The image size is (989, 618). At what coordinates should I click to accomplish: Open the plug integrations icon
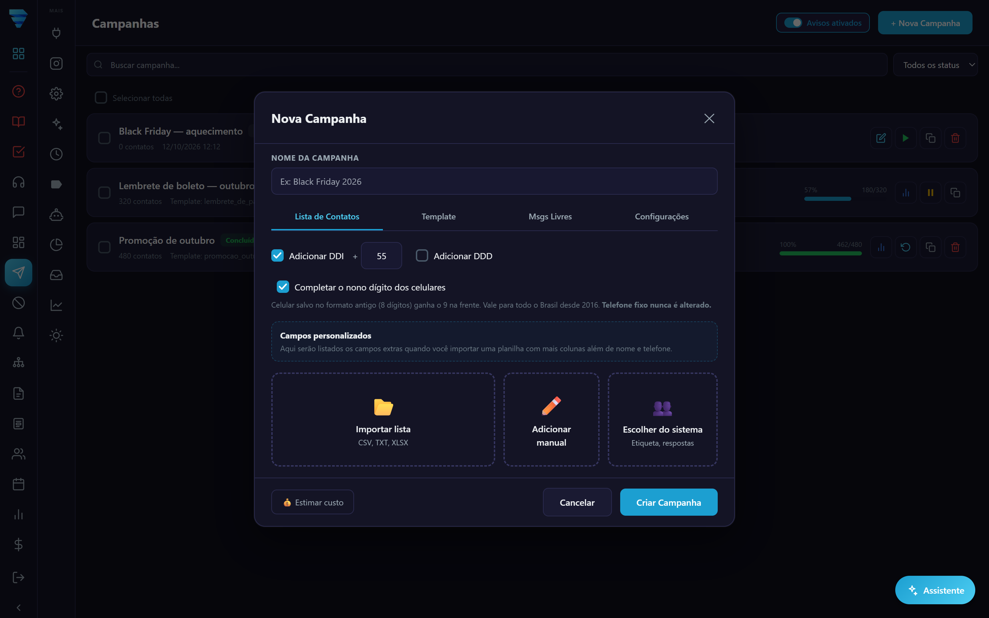[56, 33]
